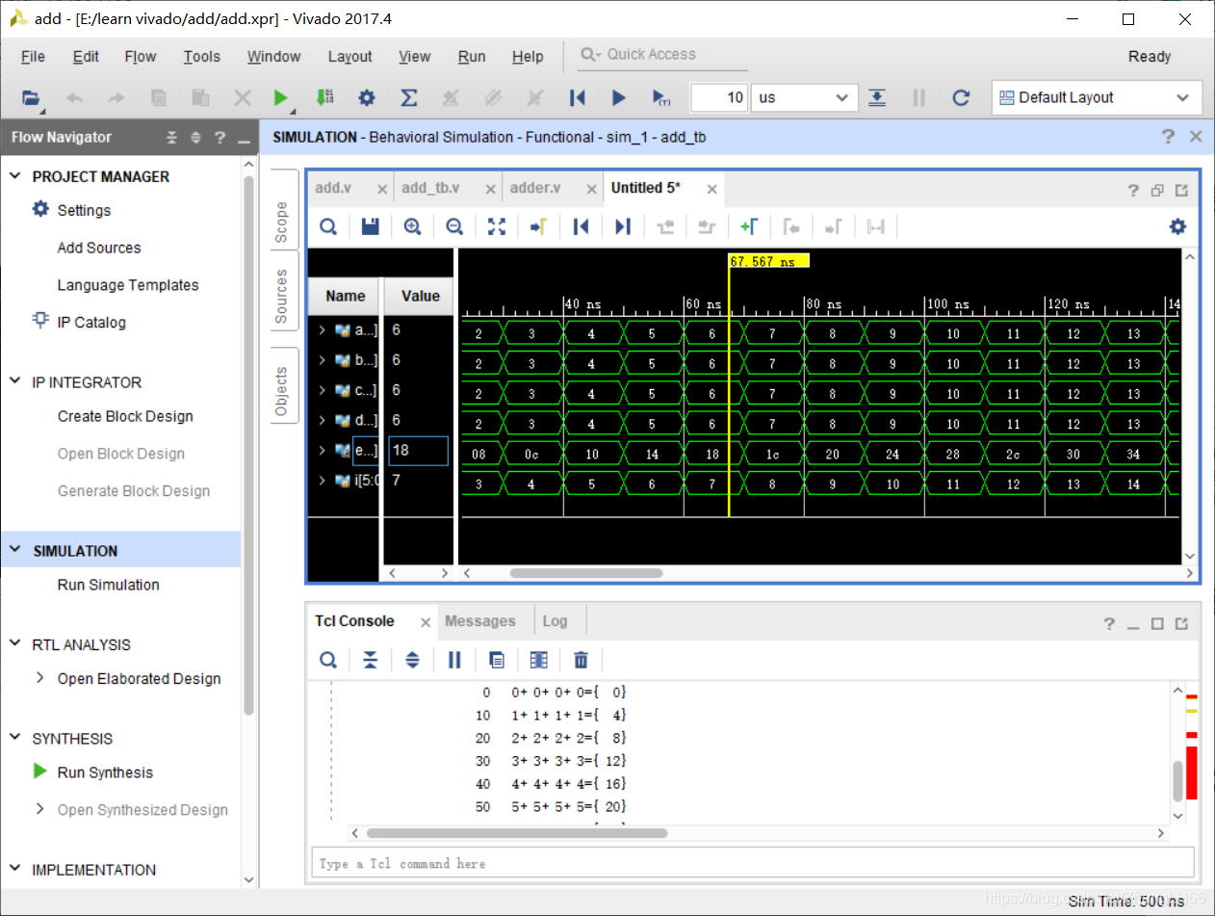Expand the first signal 'a' row
The image size is (1215, 916).
[x=322, y=330]
